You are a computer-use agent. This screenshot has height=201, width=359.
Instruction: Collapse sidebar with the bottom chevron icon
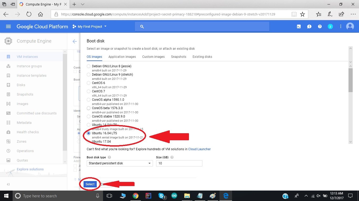pos(8,184)
